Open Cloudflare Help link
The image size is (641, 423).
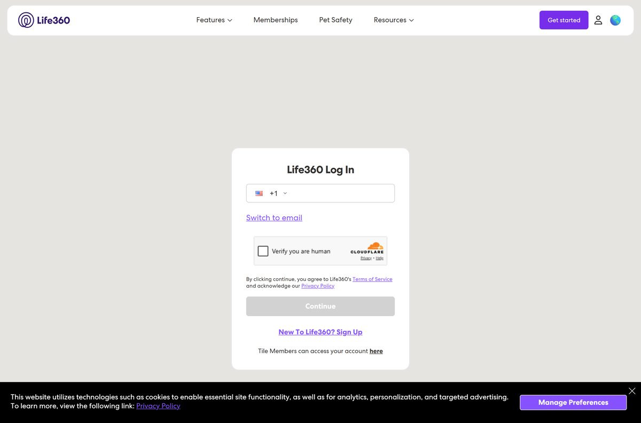380,258
